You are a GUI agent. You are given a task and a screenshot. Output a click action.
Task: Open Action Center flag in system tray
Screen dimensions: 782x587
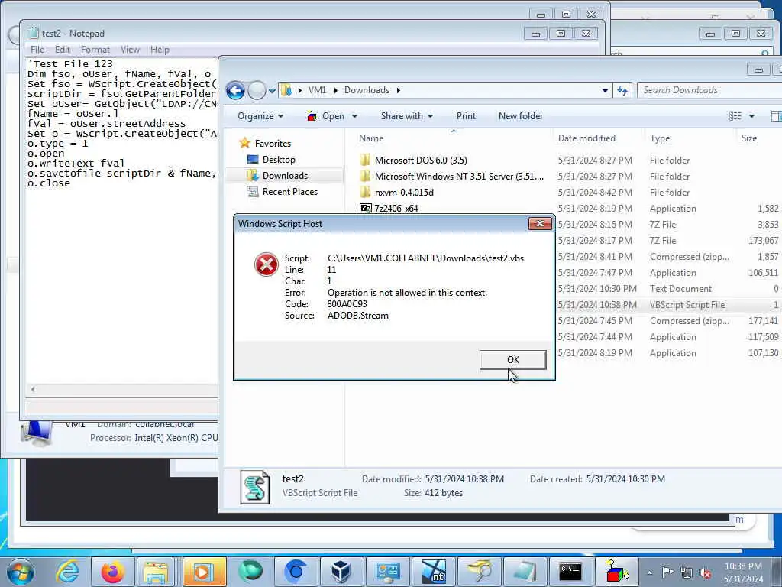coord(667,572)
